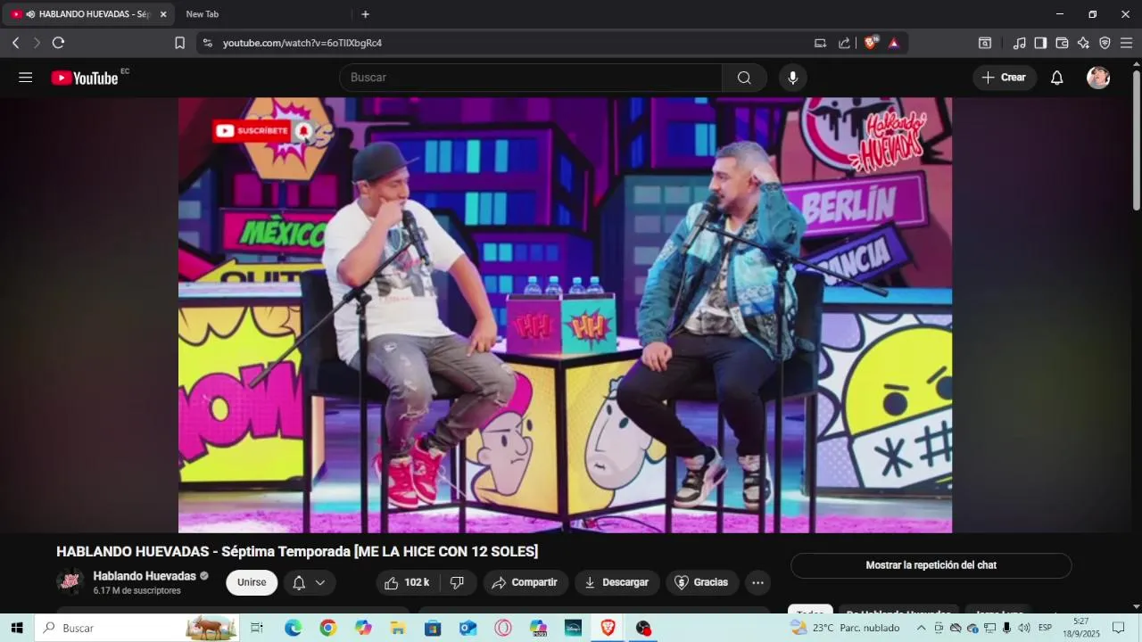
Task: Open YouTube notifications bell
Action: [x=1056, y=78]
